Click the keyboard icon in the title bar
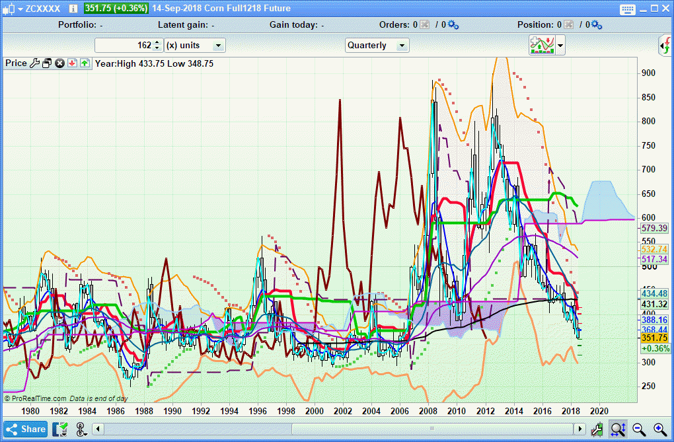 [627, 9]
